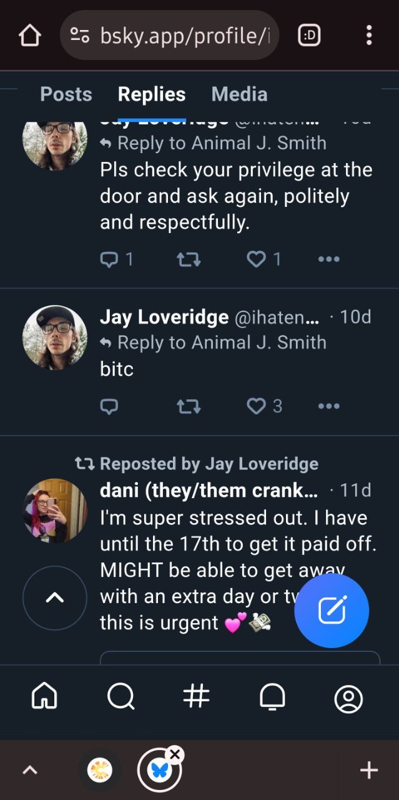
Task: Tap the scroll-to-top arrow button
Action: point(55,598)
